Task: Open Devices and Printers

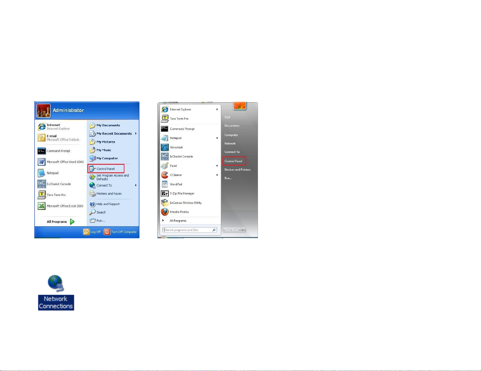Action: 238,170
